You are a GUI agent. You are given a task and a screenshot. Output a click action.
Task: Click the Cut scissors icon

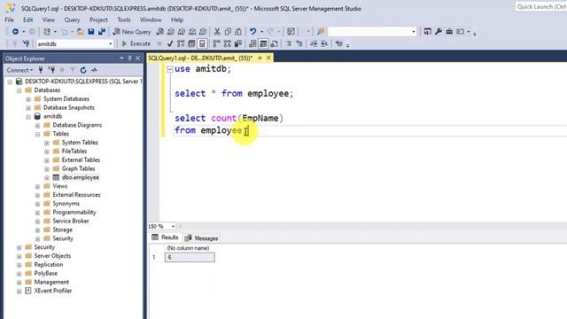coord(217,32)
